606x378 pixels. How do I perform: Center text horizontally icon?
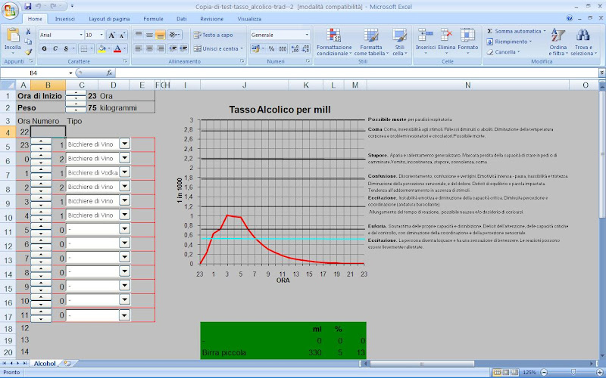pyautogui.click(x=149, y=48)
